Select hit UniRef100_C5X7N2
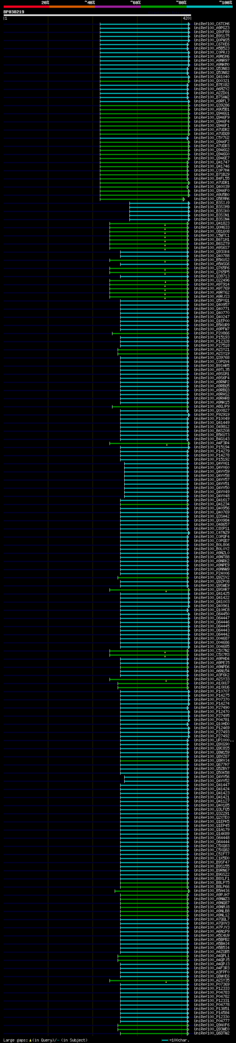 [x=212, y=651]
